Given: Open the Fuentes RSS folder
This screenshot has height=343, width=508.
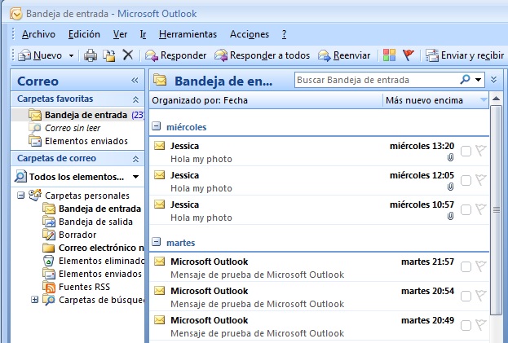Looking at the screenshot, I should pyautogui.click(x=85, y=287).
